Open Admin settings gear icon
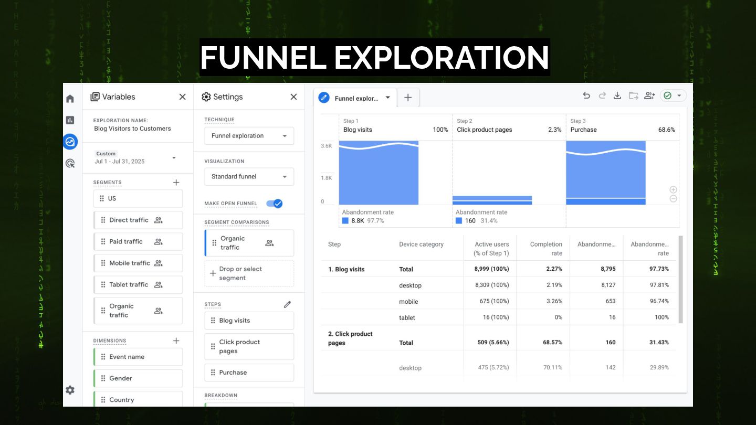 (x=70, y=390)
